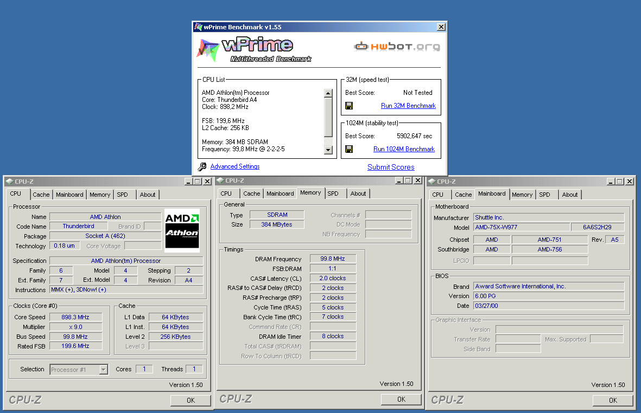
Task: Click the wPrime logo icon in the title bar
Action: pyautogui.click(x=198, y=27)
